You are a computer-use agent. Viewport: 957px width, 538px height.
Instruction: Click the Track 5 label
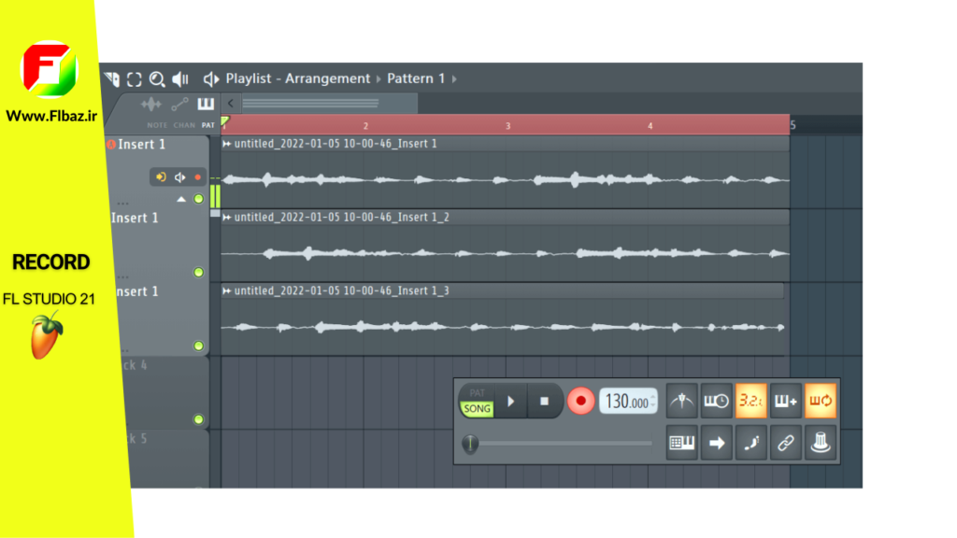click(x=136, y=439)
